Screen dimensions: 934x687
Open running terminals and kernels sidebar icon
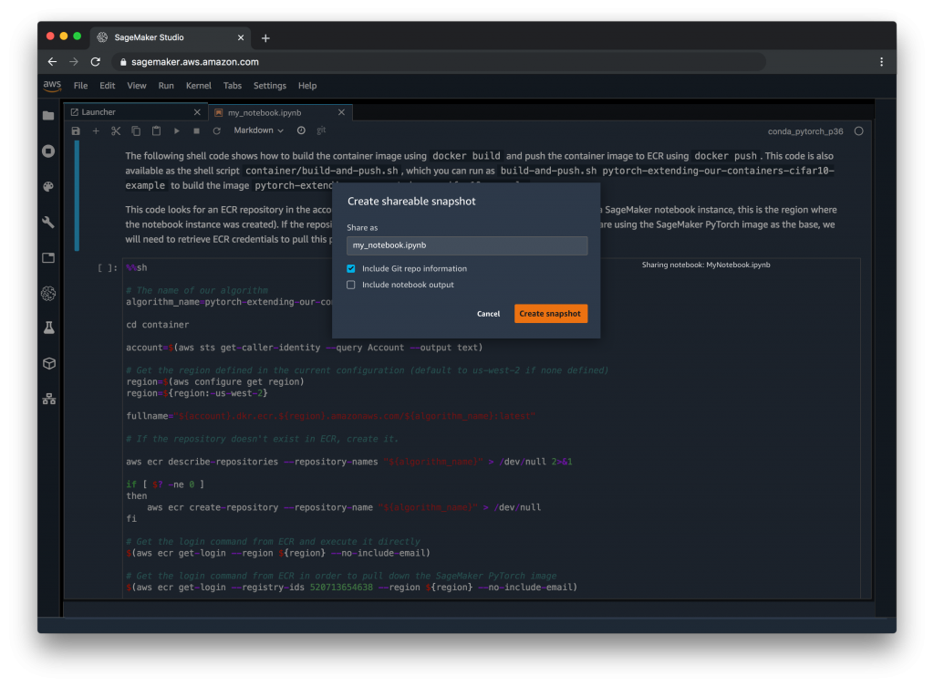point(49,151)
